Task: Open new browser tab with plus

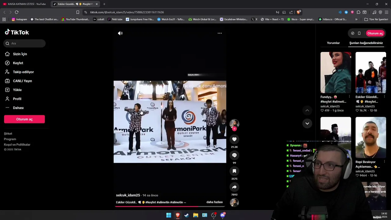Action: 104,4
